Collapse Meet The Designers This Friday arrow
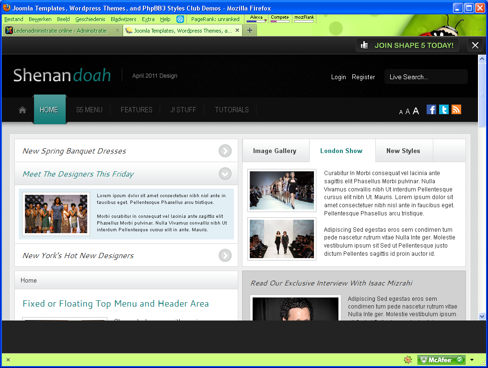 pos(225,174)
